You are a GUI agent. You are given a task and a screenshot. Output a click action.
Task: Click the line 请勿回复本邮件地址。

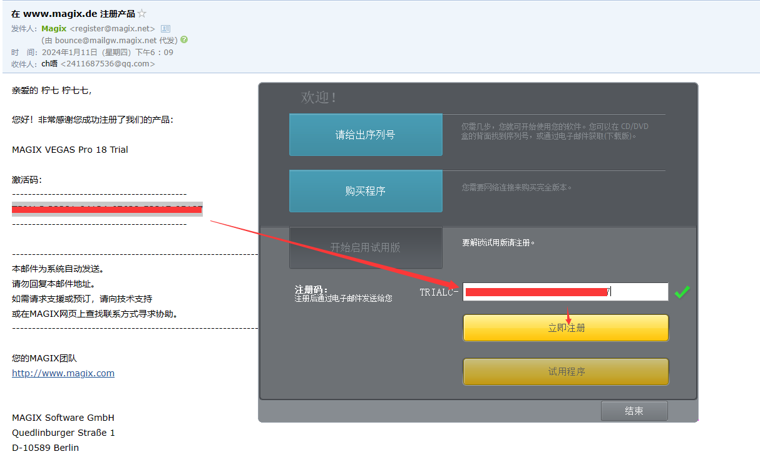(x=54, y=284)
